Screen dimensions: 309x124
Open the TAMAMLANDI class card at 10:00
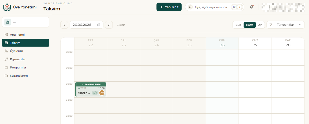tap(91, 89)
